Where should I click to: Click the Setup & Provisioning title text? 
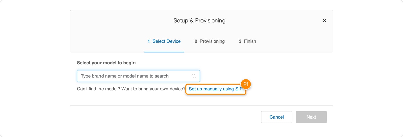pyautogui.click(x=199, y=21)
